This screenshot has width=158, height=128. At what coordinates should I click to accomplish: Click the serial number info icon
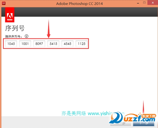click(26, 36)
